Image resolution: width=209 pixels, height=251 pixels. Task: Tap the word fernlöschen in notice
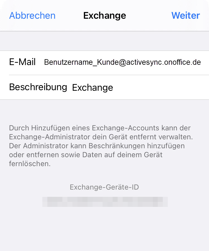[x=30, y=164]
